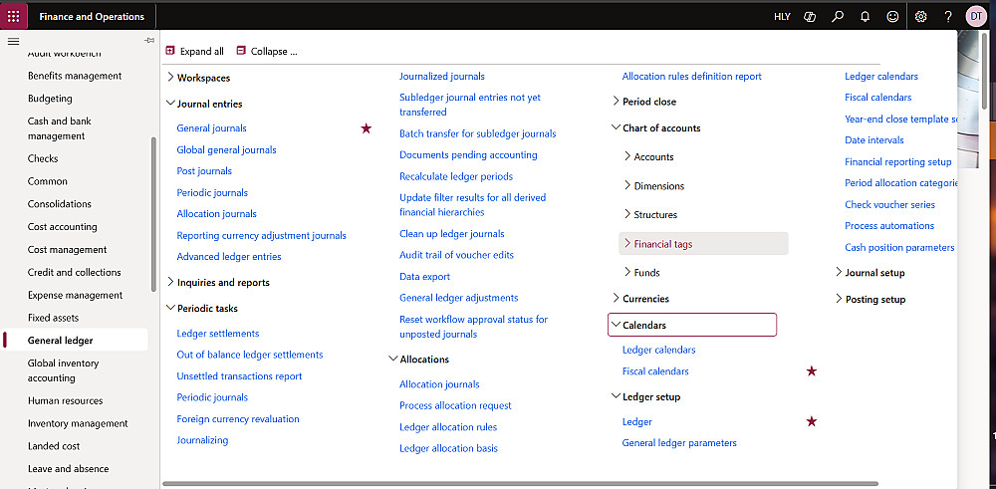
Task: Open the app launcher waffle menu
Action: (x=14, y=16)
